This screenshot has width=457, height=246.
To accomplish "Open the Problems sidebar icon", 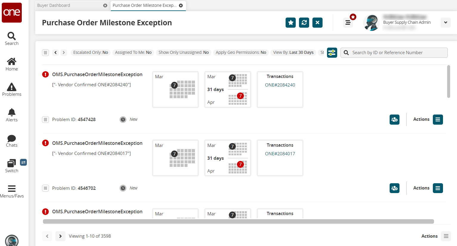I will click(12, 90).
